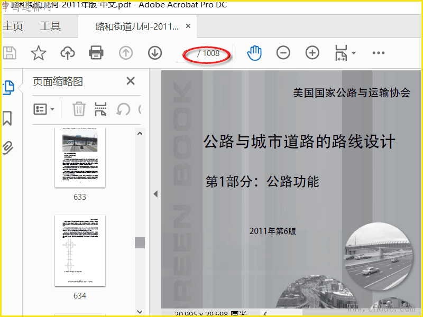Open thumbnail options menu dropdown

44,109
